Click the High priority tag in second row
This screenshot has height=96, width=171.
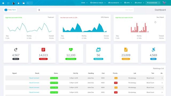point(116,83)
